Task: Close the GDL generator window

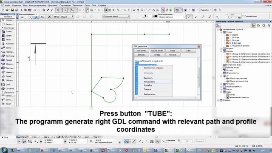Action: (199, 46)
